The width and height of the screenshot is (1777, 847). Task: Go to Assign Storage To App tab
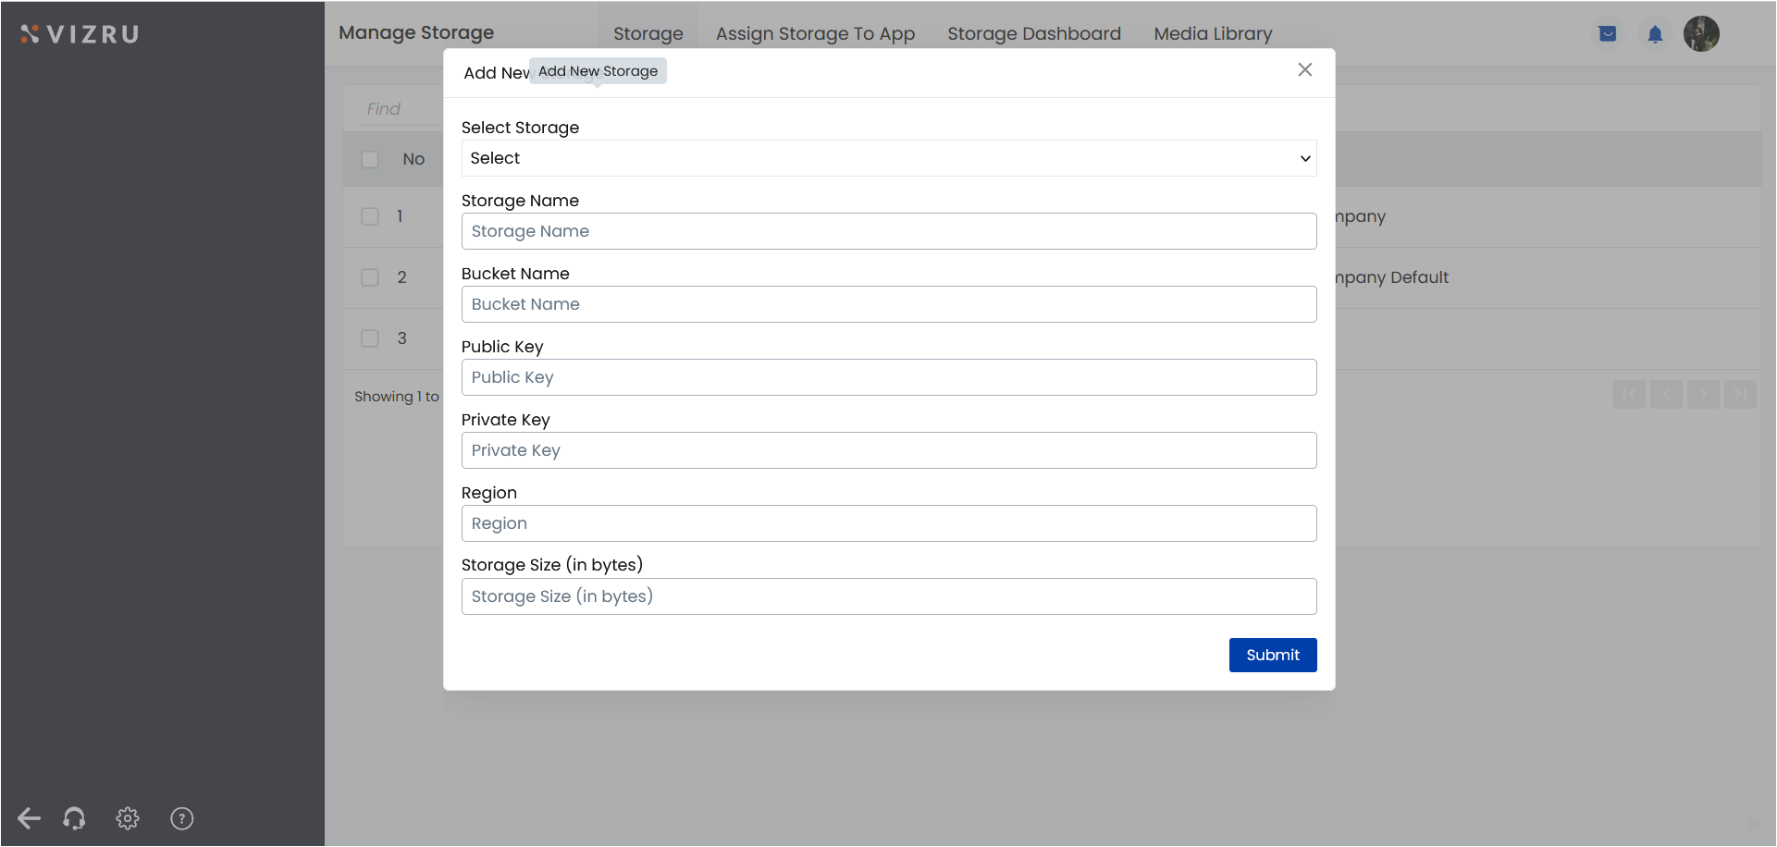(x=815, y=34)
